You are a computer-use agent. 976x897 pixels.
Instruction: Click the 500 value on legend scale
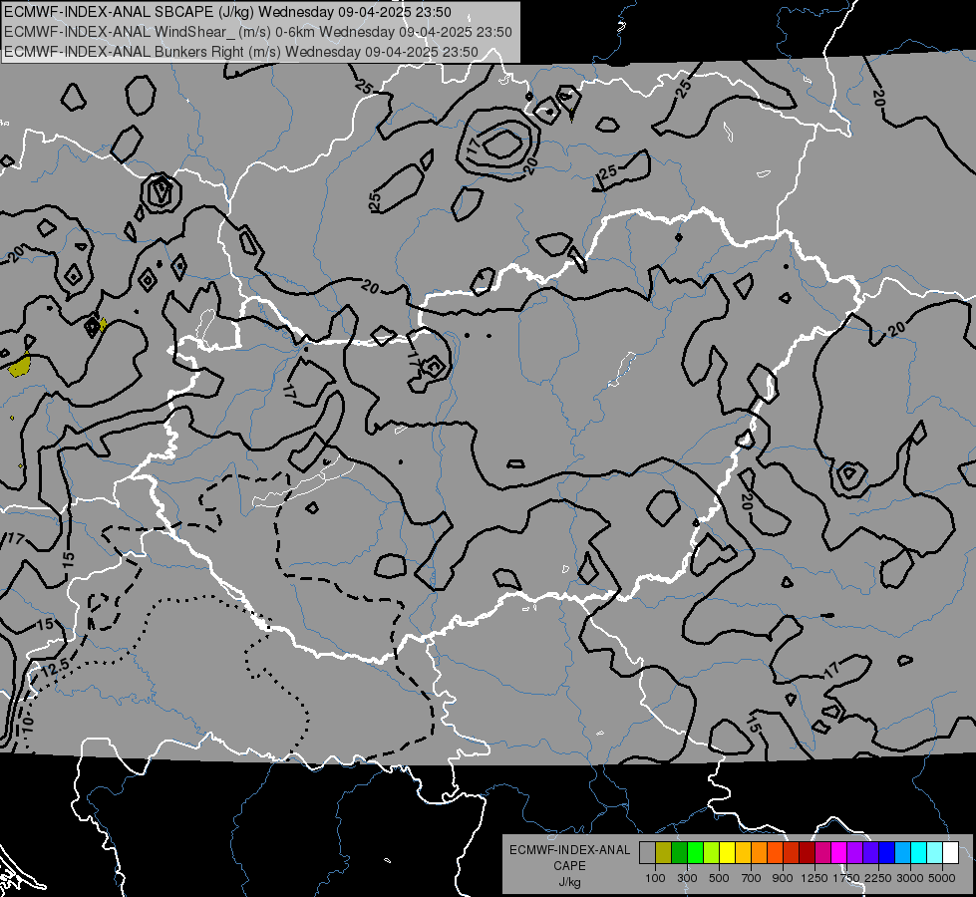point(719,878)
